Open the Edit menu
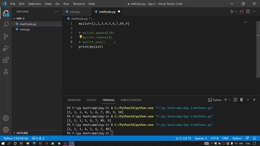 click(22, 4)
